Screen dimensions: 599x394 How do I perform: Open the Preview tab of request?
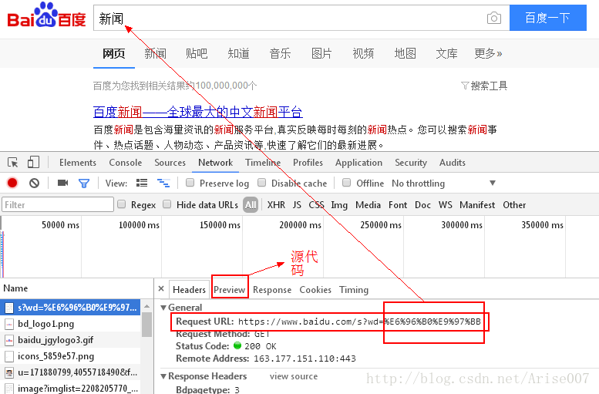point(229,290)
